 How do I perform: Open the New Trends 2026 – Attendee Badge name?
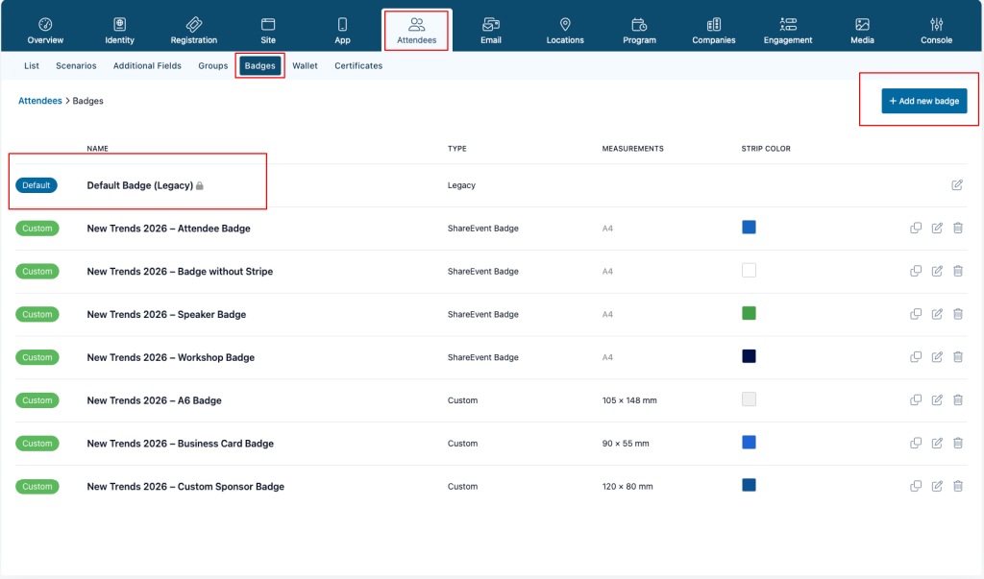pos(168,229)
